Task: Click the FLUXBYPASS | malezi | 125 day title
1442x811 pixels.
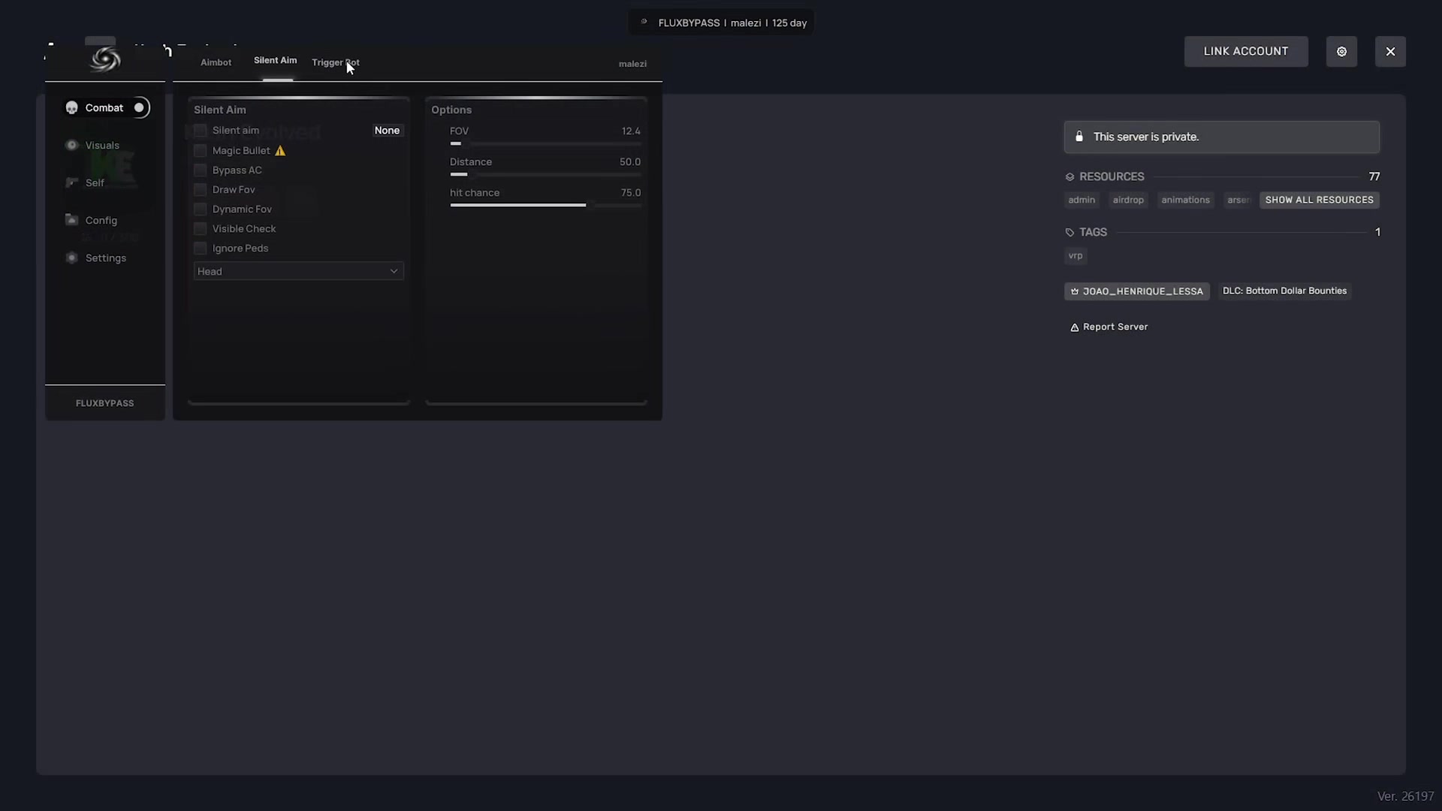Action: click(732, 23)
